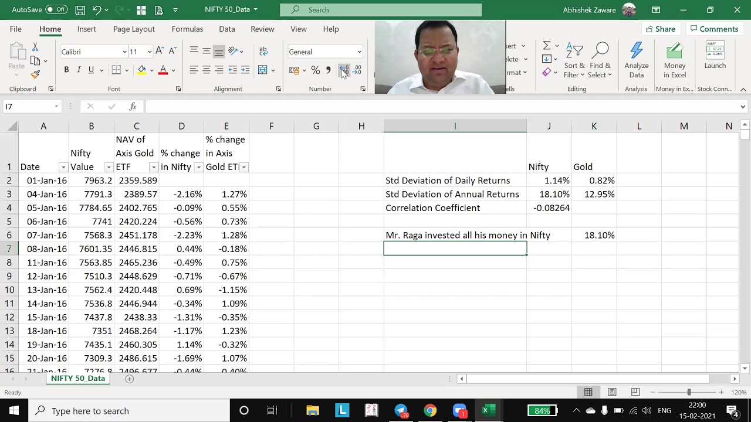Open the Data tab
This screenshot has height=422, width=751.
click(x=227, y=29)
